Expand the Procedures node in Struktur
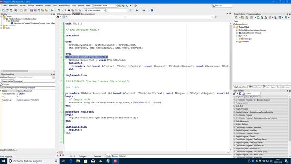291x164 pixels. coord(1,26)
